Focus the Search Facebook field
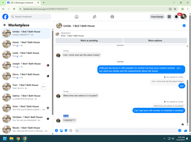This screenshot has width=191, height=142. pos(31,17)
